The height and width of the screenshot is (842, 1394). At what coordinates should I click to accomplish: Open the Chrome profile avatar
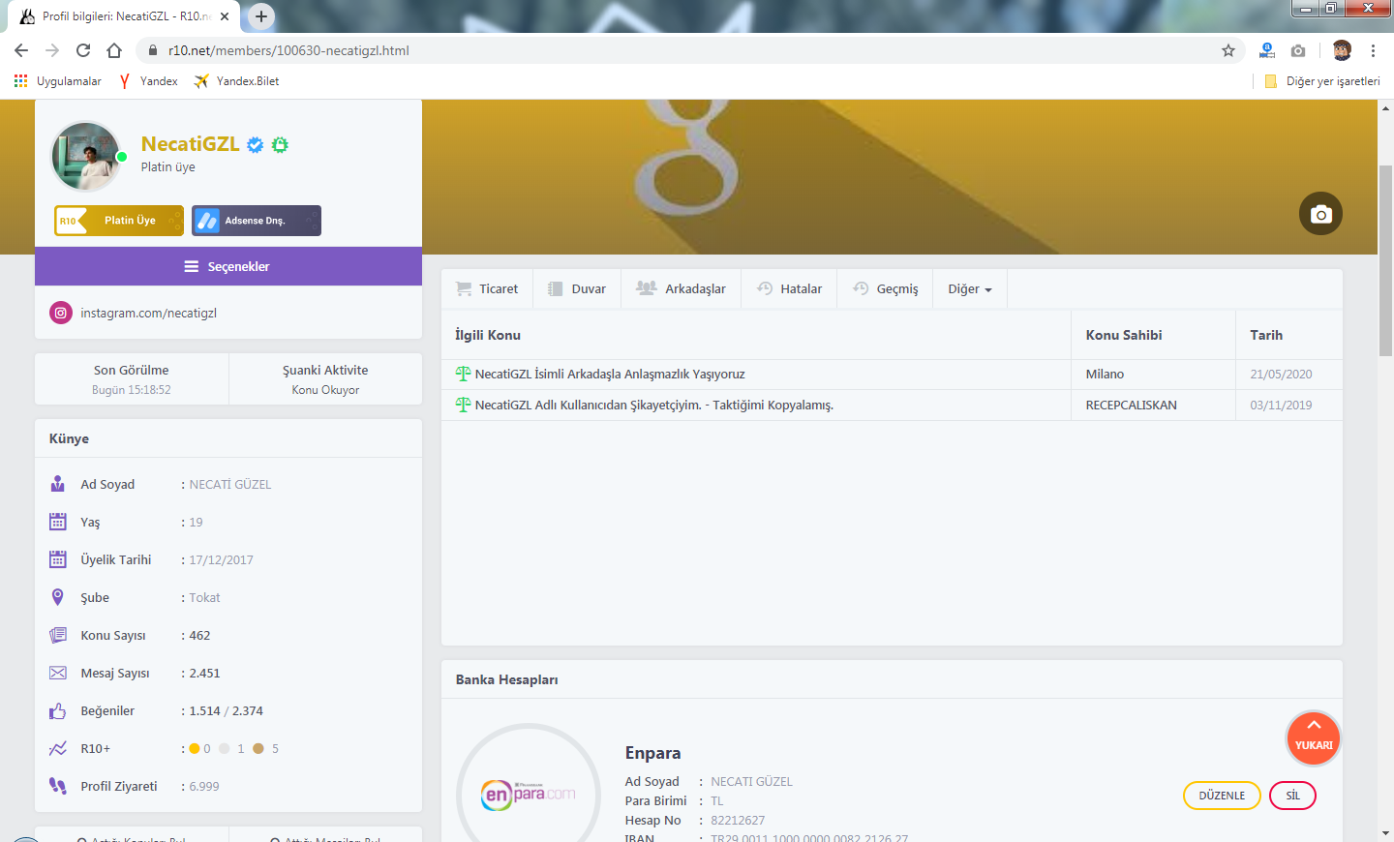pyautogui.click(x=1342, y=50)
